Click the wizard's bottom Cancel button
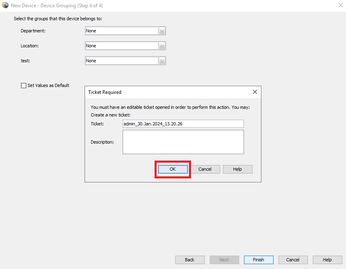346x269 pixels. tap(293, 260)
